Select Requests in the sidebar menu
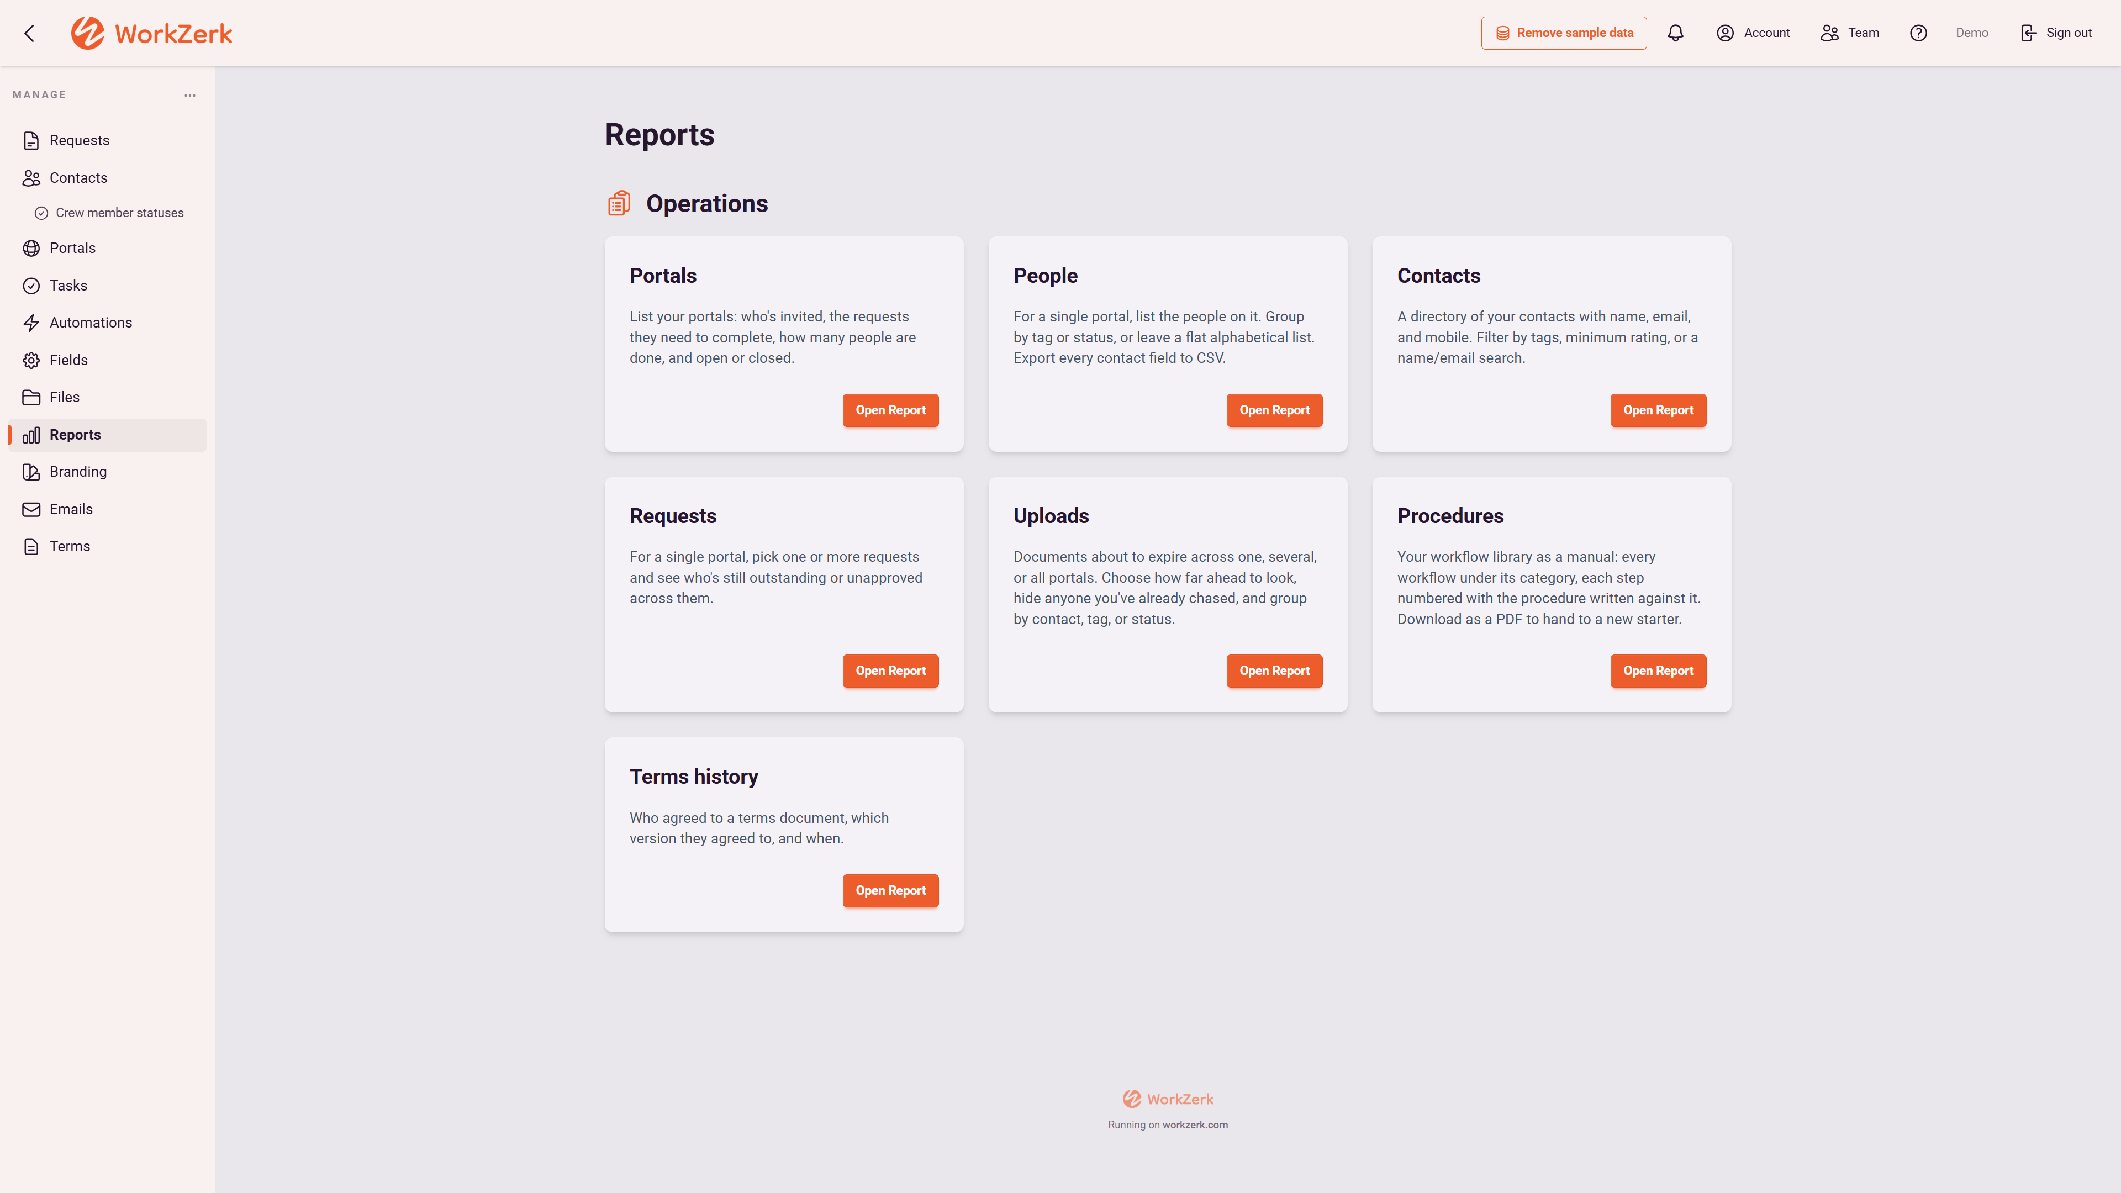Image resolution: width=2121 pixels, height=1193 pixels. tap(108, 141)
